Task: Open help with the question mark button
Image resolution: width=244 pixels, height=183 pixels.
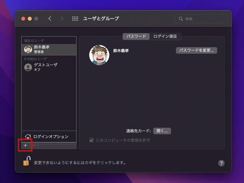Action: (221, 163)
